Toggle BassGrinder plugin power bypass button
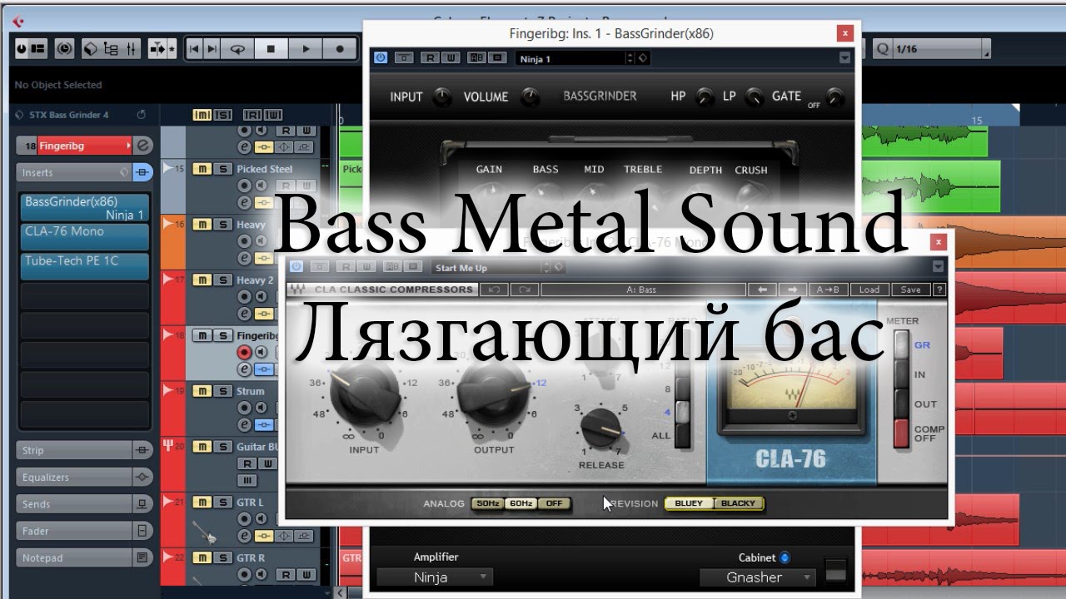 [381, 58]
